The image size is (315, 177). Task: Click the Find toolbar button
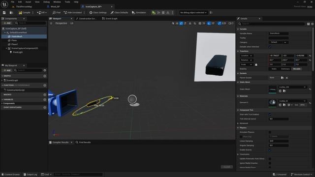click(x=57, y=13)
